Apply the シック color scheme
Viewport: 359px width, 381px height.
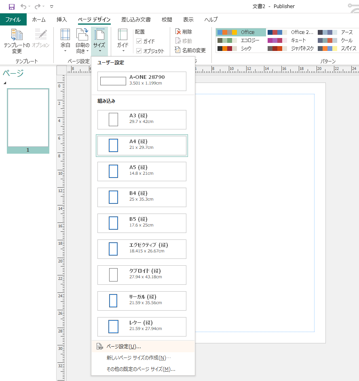241,49
